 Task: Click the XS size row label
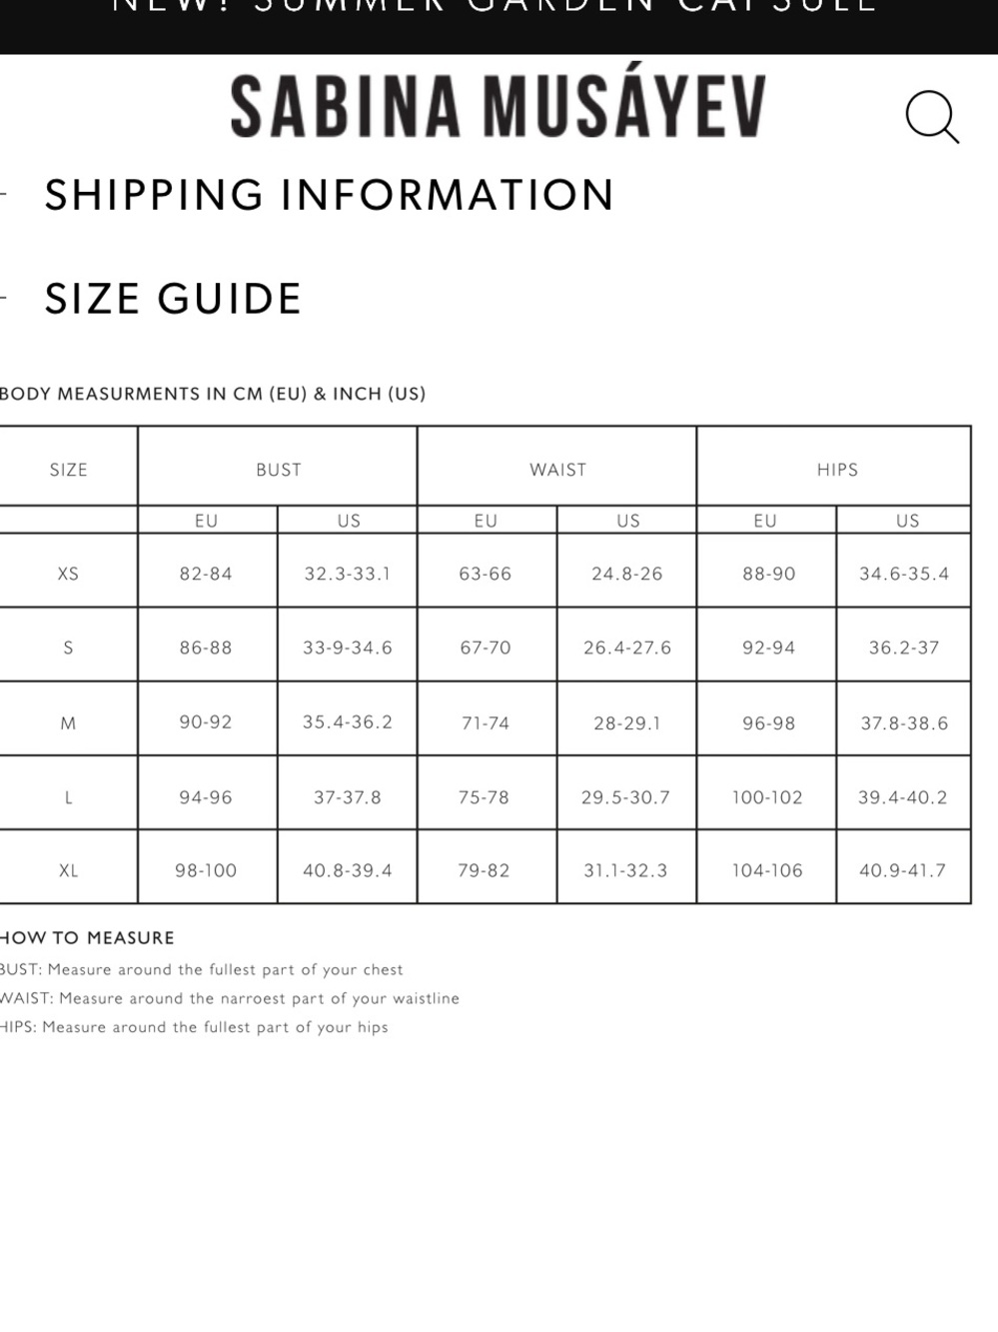tap(68, 574)
